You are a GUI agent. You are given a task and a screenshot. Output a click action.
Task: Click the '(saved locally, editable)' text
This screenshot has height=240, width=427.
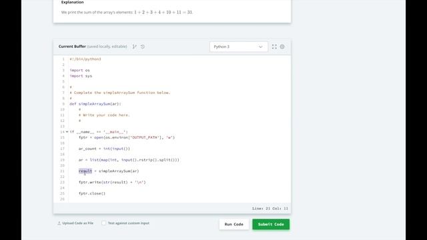tap(107, 47)
